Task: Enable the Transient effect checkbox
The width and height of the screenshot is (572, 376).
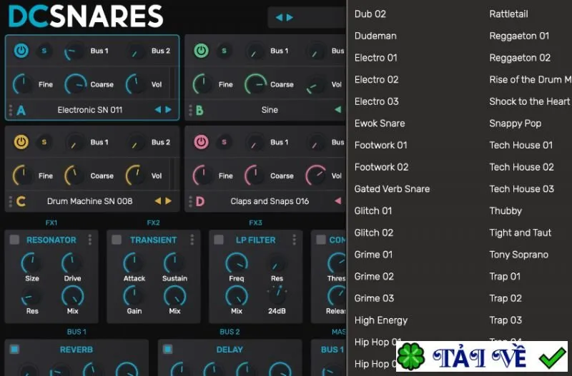Action: (117, 240)
